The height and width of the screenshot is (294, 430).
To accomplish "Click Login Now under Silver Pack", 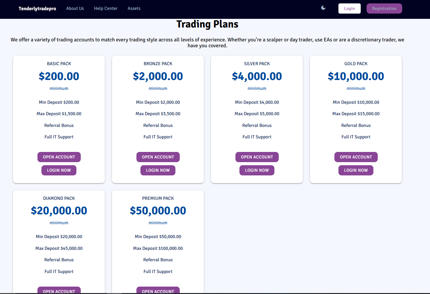I will pyautogui.click(x=257, y=170).
